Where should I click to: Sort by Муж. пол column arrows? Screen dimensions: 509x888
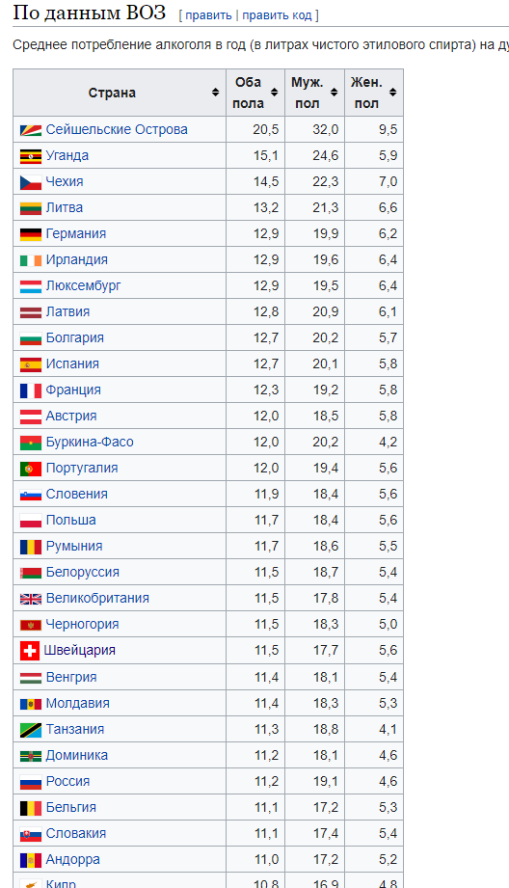pos(334,93)
